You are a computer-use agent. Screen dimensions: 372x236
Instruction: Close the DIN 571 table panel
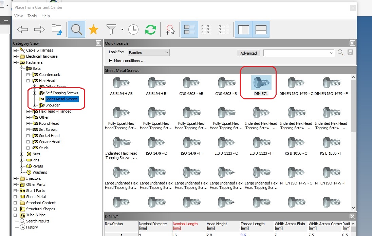pyautogui.click(x=352, y=216)
